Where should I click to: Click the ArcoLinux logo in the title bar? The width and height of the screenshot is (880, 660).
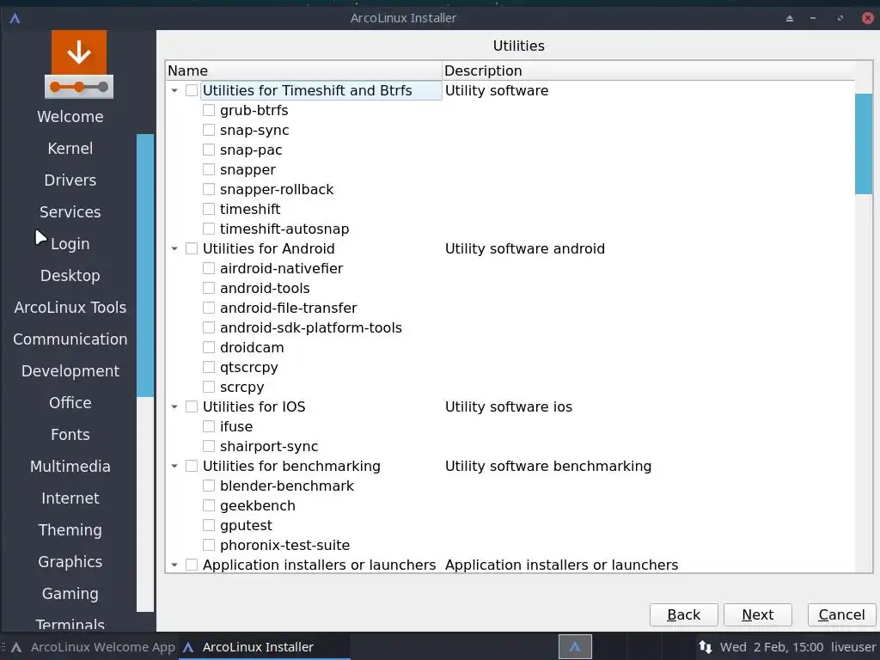[15, 18]
